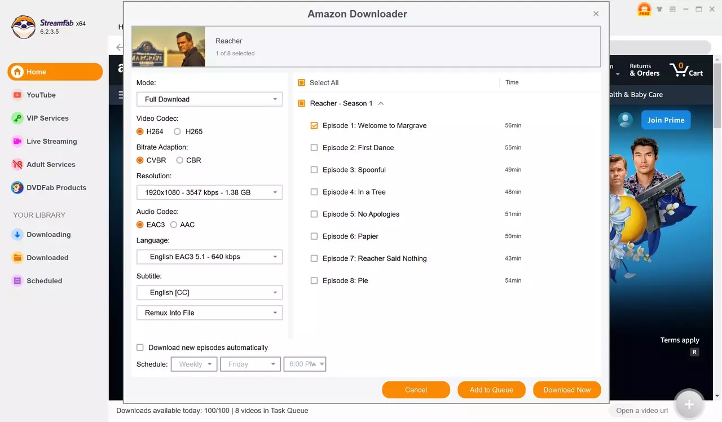
Task: Open the Friday day dropdown
Action: tap(250, 364)
